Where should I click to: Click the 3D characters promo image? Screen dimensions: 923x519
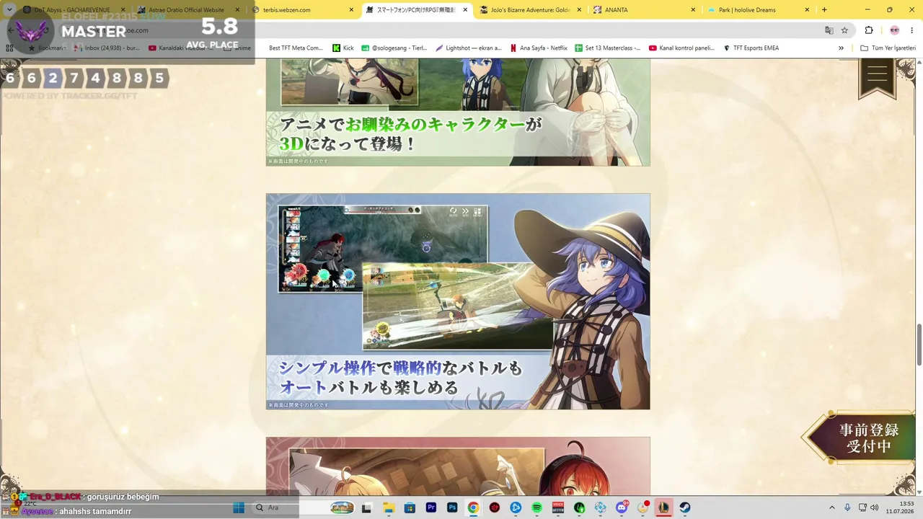point(458,112)
